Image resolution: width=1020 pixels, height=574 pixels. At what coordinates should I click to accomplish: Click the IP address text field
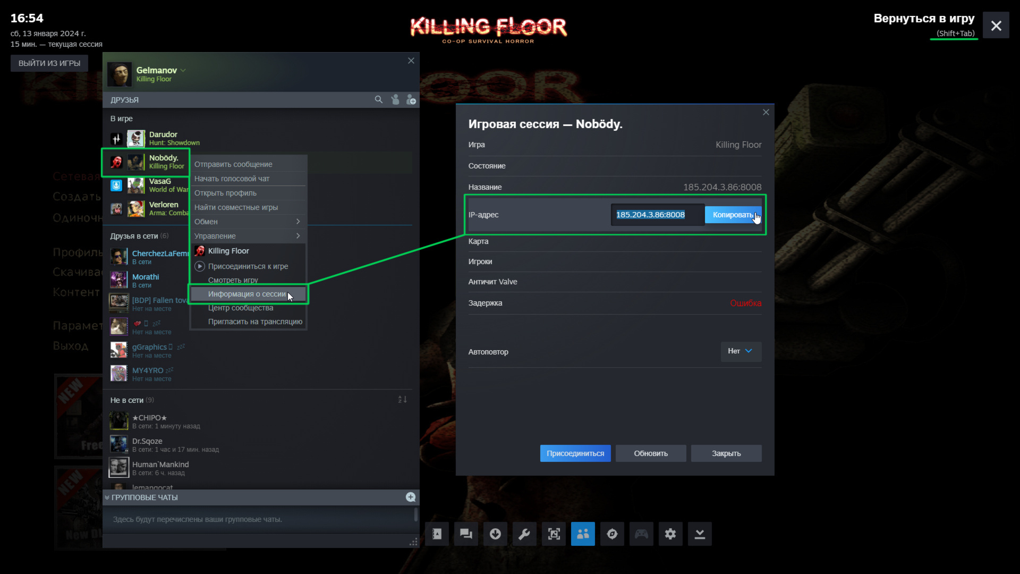coord(657,215)
